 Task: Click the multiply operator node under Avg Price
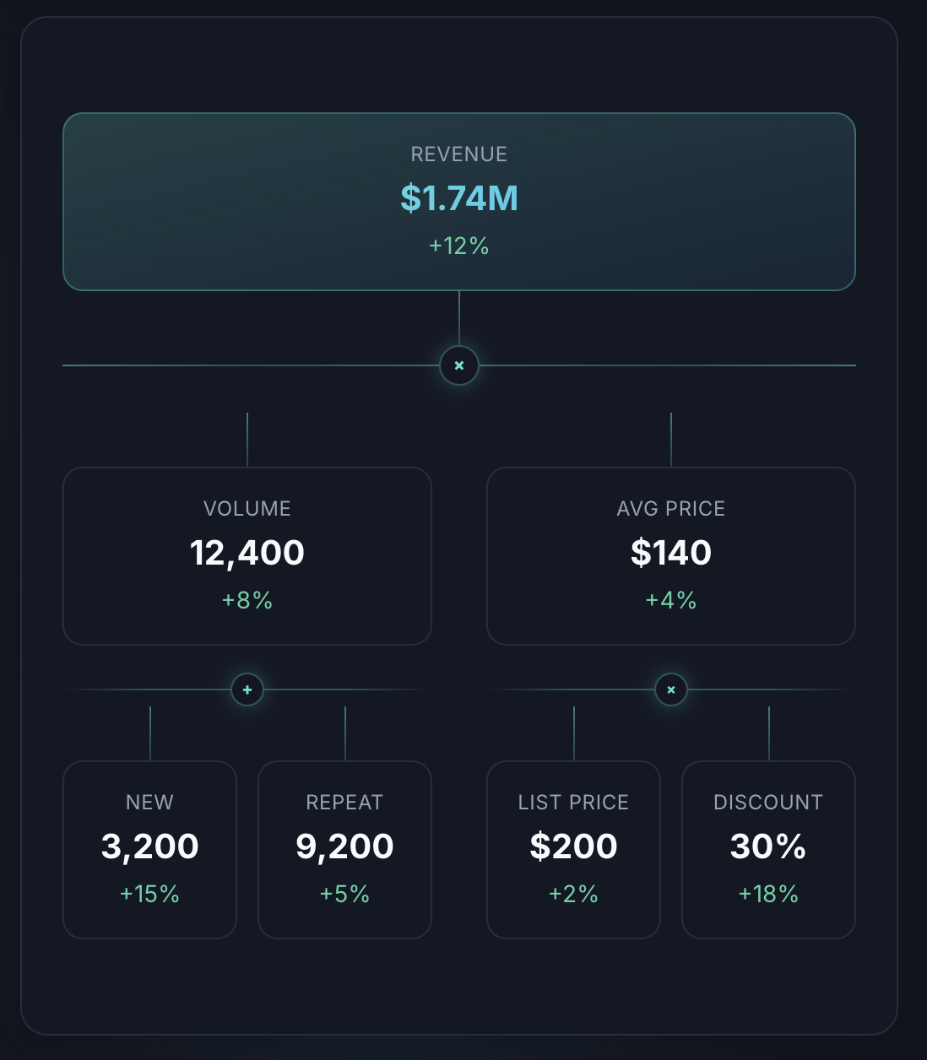pyautogui.click(x=671, y=690)
